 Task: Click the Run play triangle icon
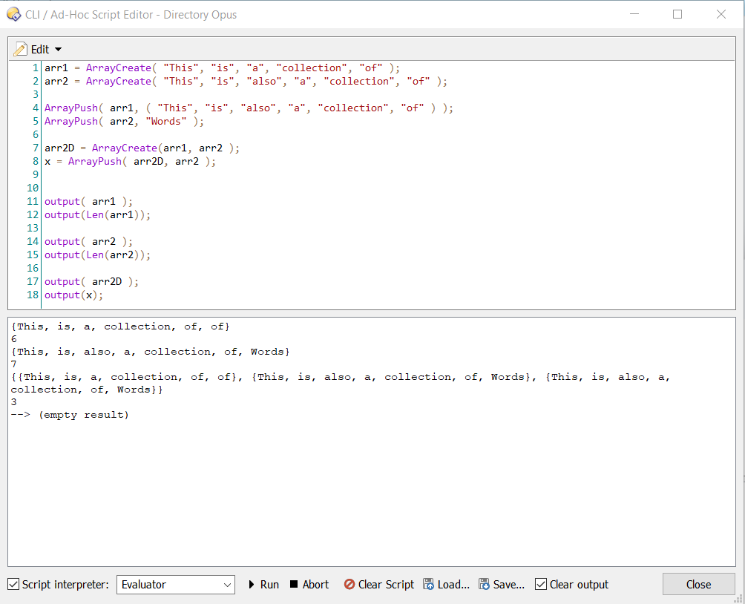(252, 585)
